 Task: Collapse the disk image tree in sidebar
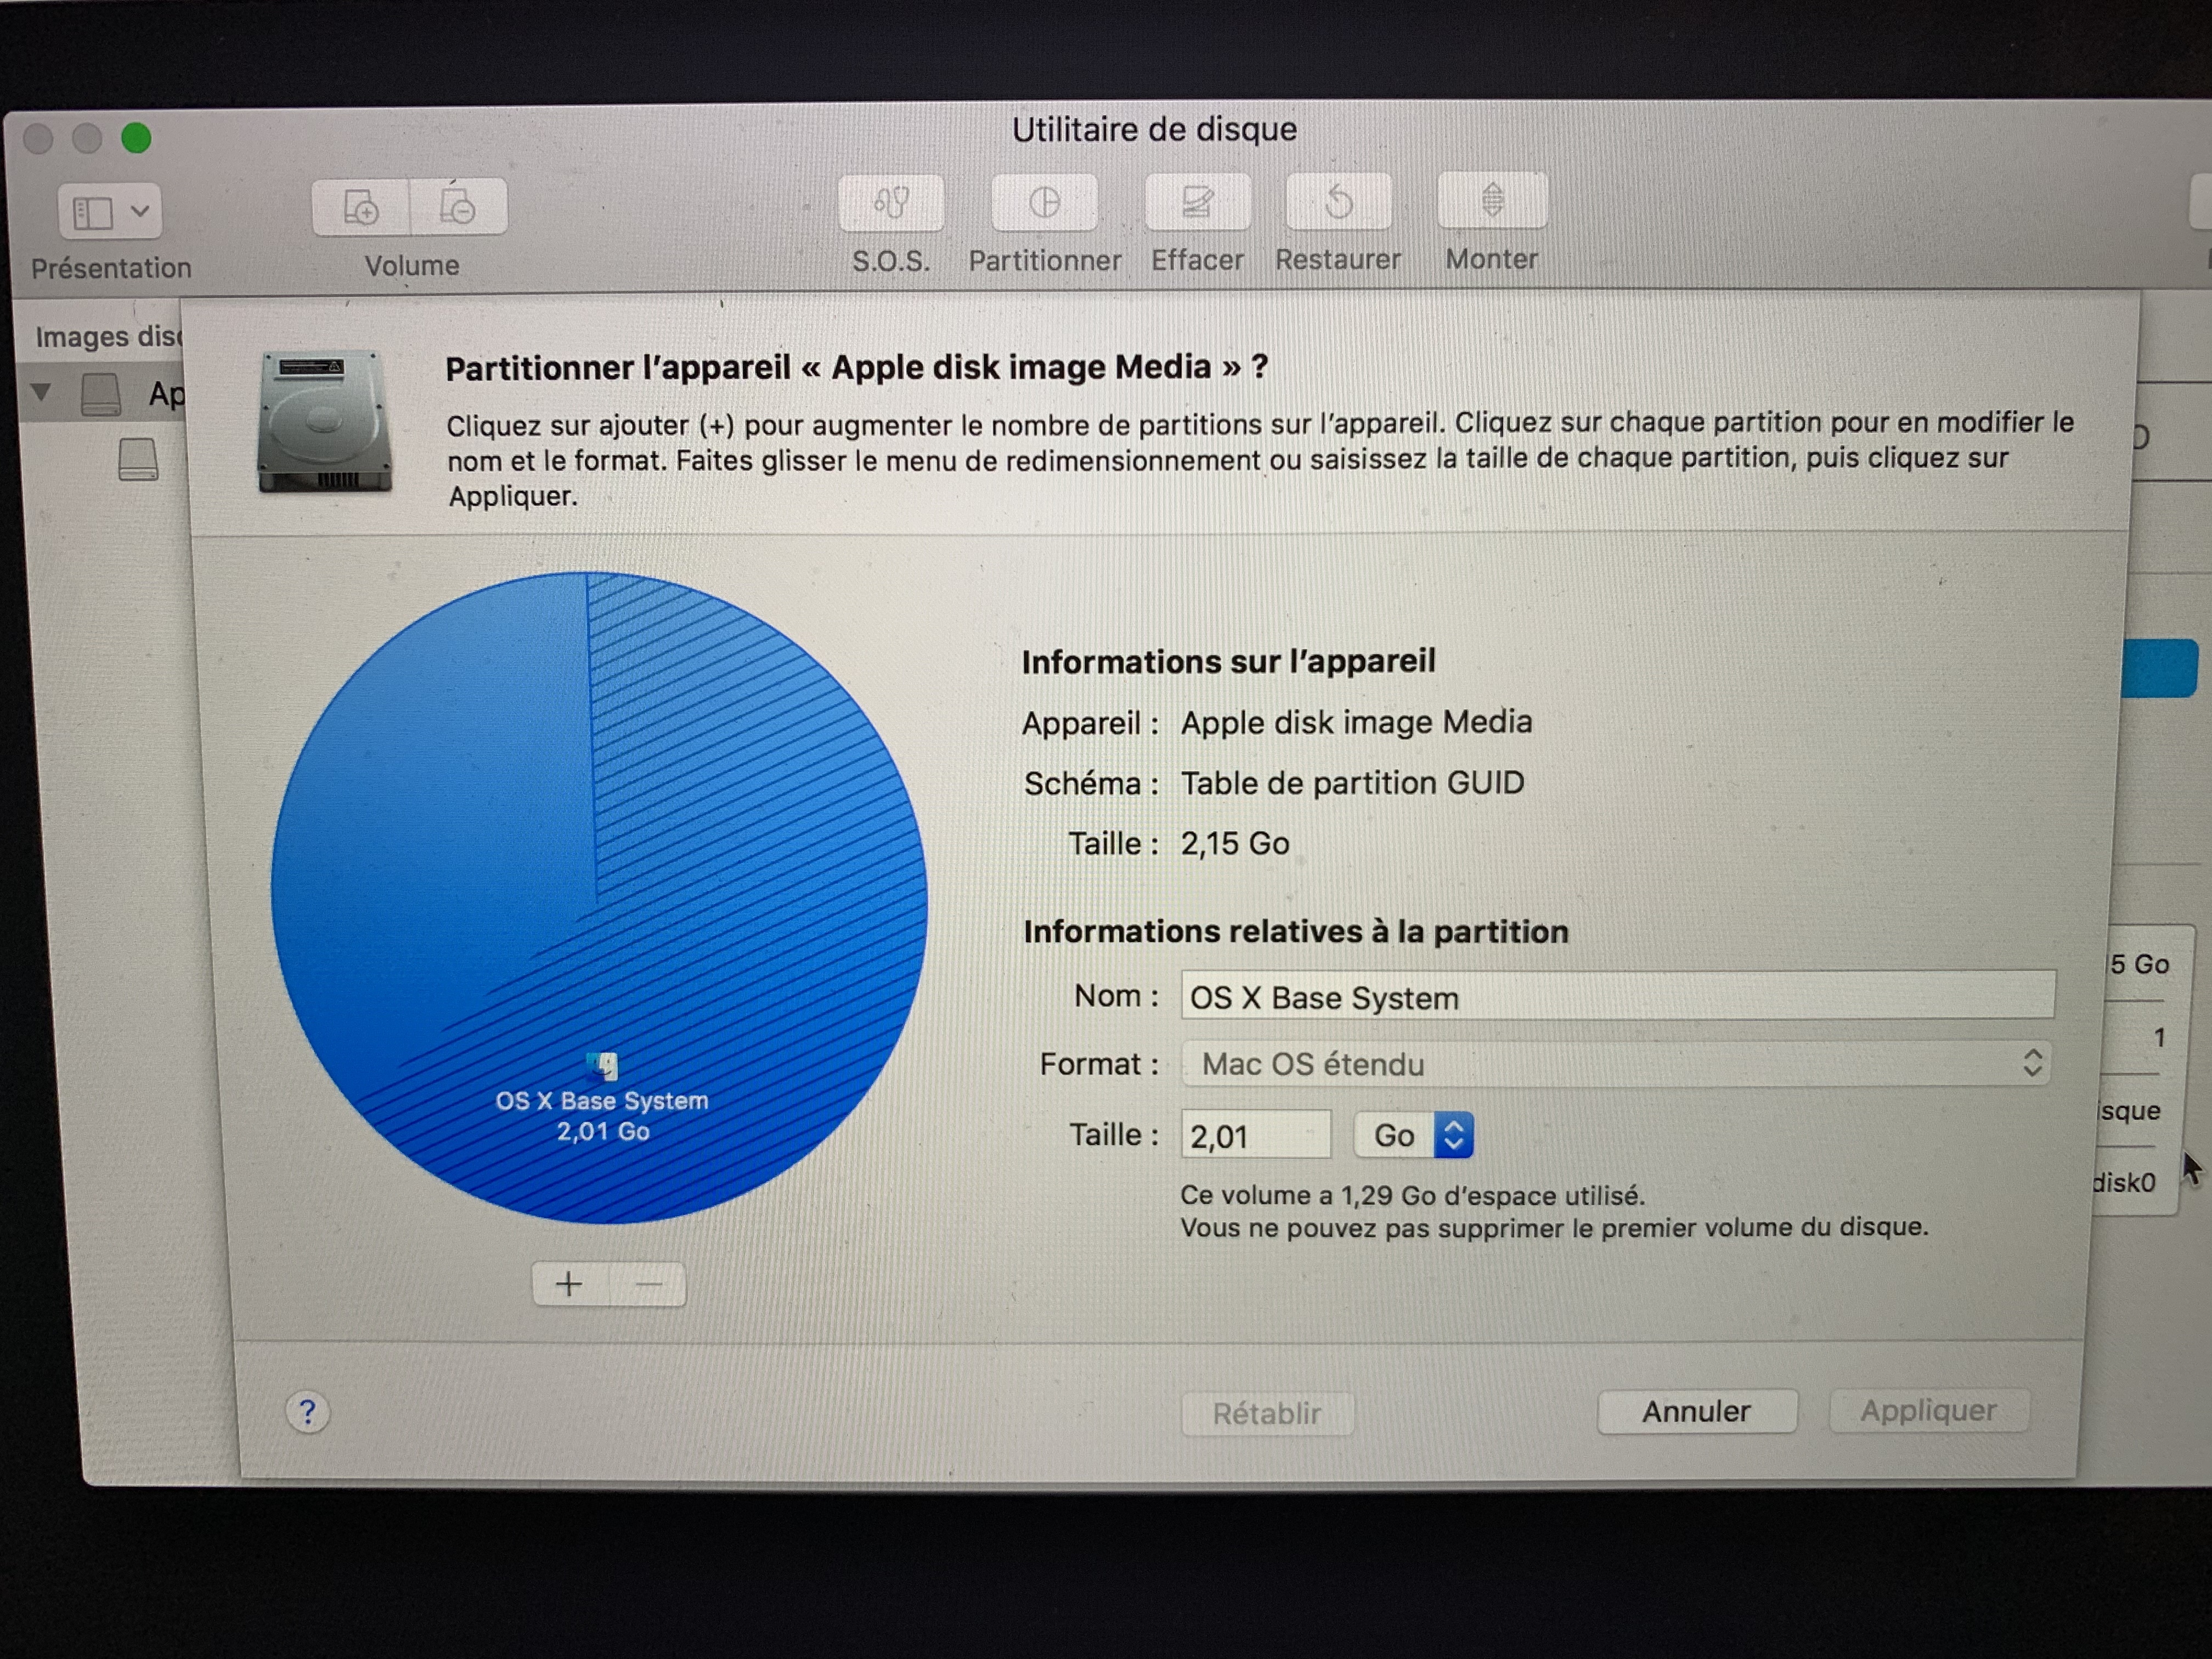click(x=41, y=392)
